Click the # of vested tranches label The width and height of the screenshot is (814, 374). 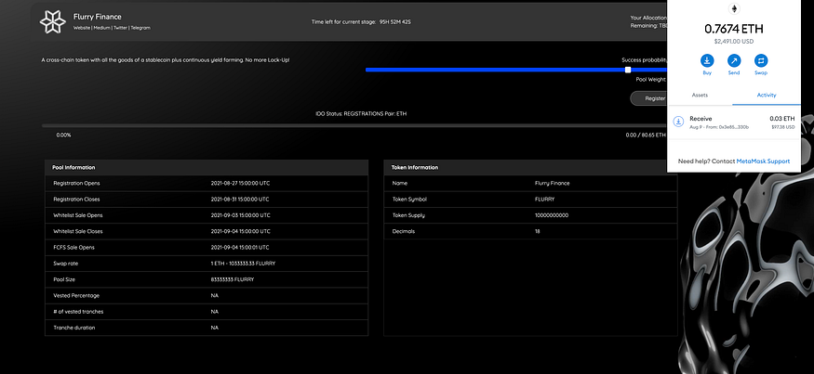pyautogui.click(x=78, y=312)
